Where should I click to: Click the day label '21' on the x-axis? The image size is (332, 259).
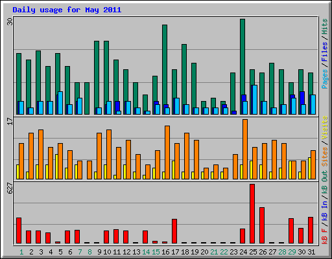(214, 252)
